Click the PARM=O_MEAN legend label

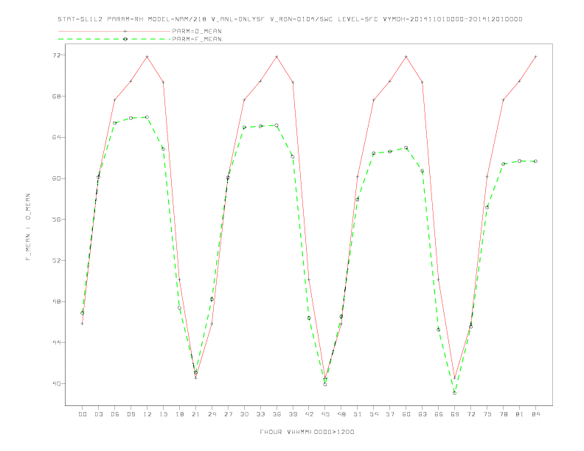click(x=197, y=31)
